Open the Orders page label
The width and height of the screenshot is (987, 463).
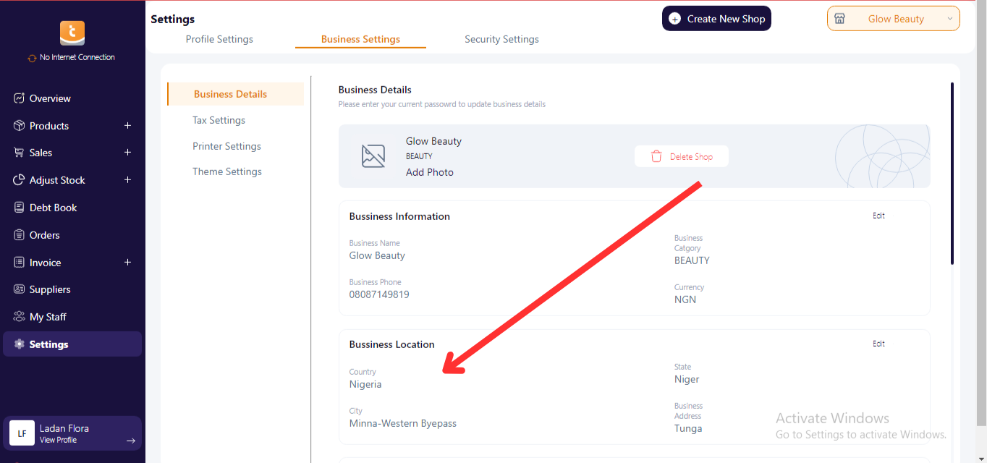(x=45, y=235)
